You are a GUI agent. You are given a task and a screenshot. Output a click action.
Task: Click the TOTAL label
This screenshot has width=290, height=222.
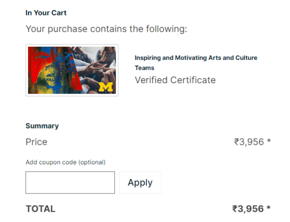tap(40, 209)
